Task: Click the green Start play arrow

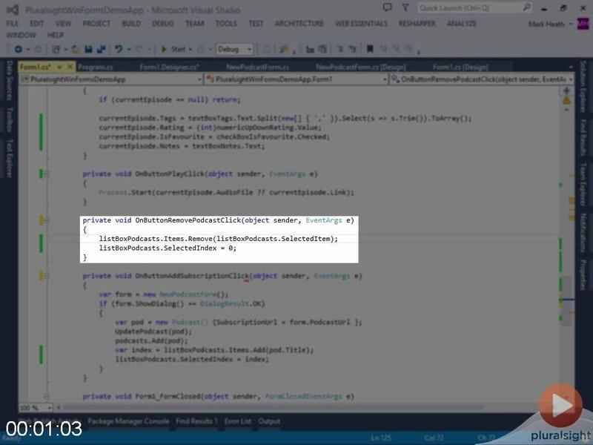Action: pyautogui.click(x=164, y=49)
